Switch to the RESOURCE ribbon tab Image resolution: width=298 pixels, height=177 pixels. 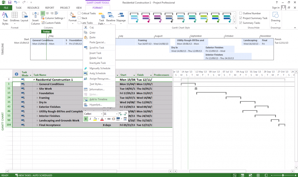coord(33,8)
